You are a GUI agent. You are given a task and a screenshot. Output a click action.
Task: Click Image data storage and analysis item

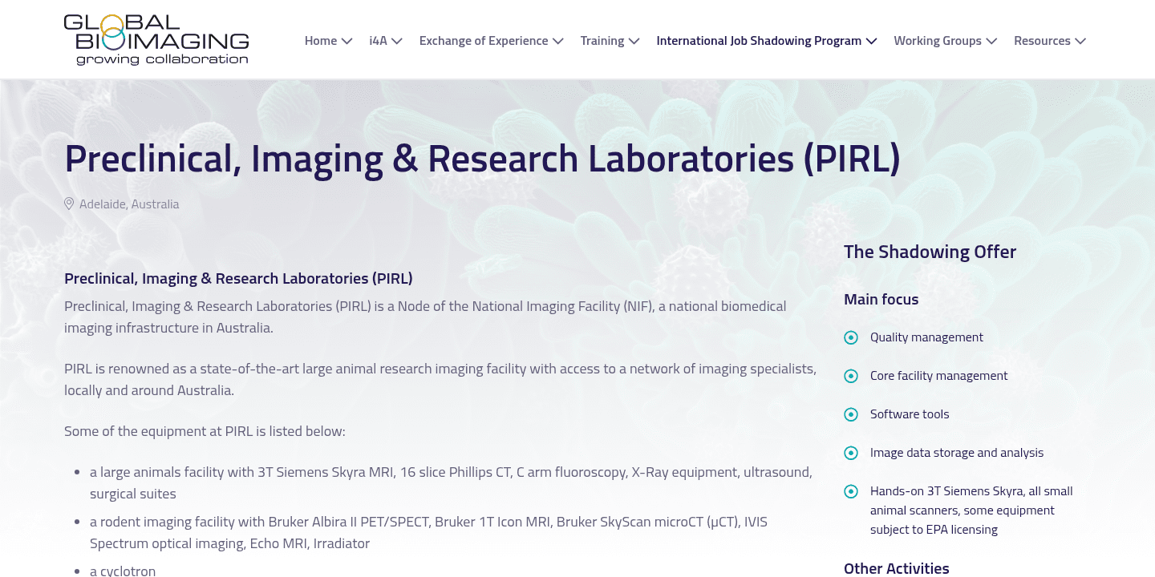pos(957,453)
